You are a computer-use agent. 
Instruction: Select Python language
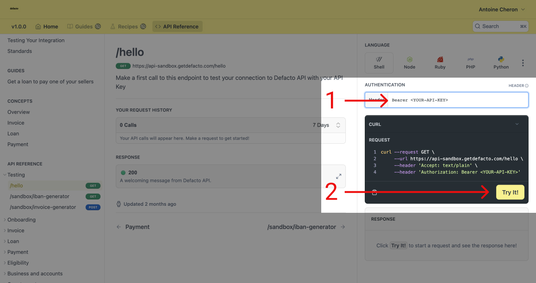[x=501, y=63]
